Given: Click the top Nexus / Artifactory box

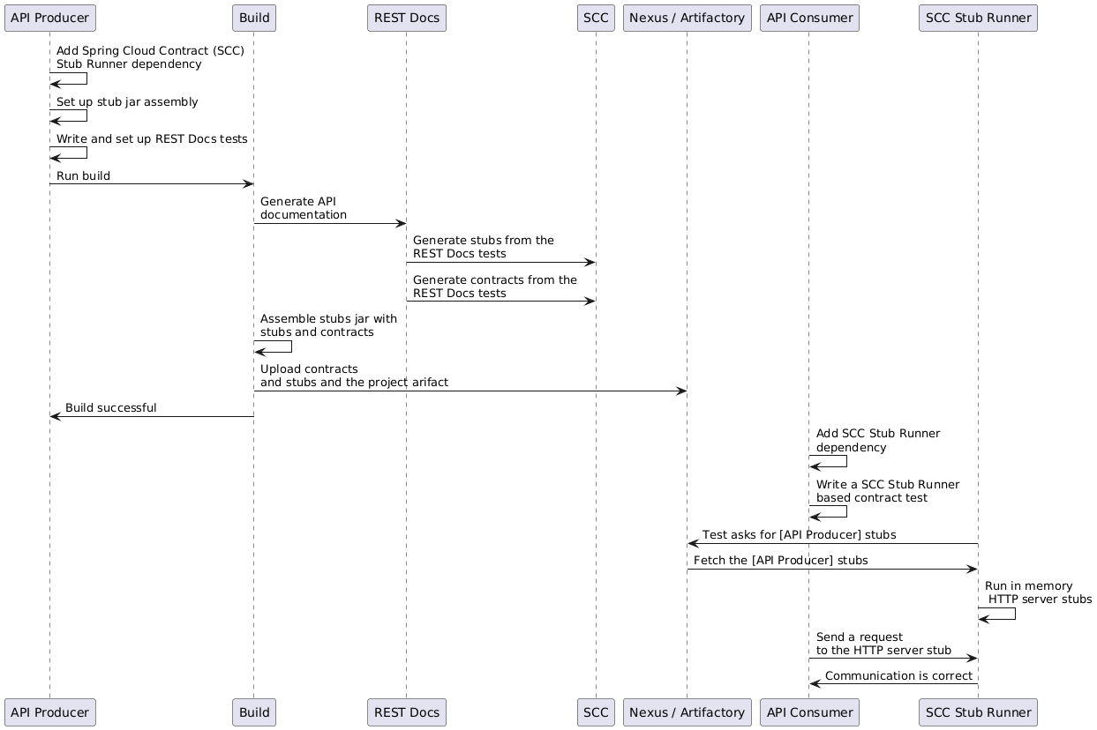Looking at the screenshot, I should (687, 18).
